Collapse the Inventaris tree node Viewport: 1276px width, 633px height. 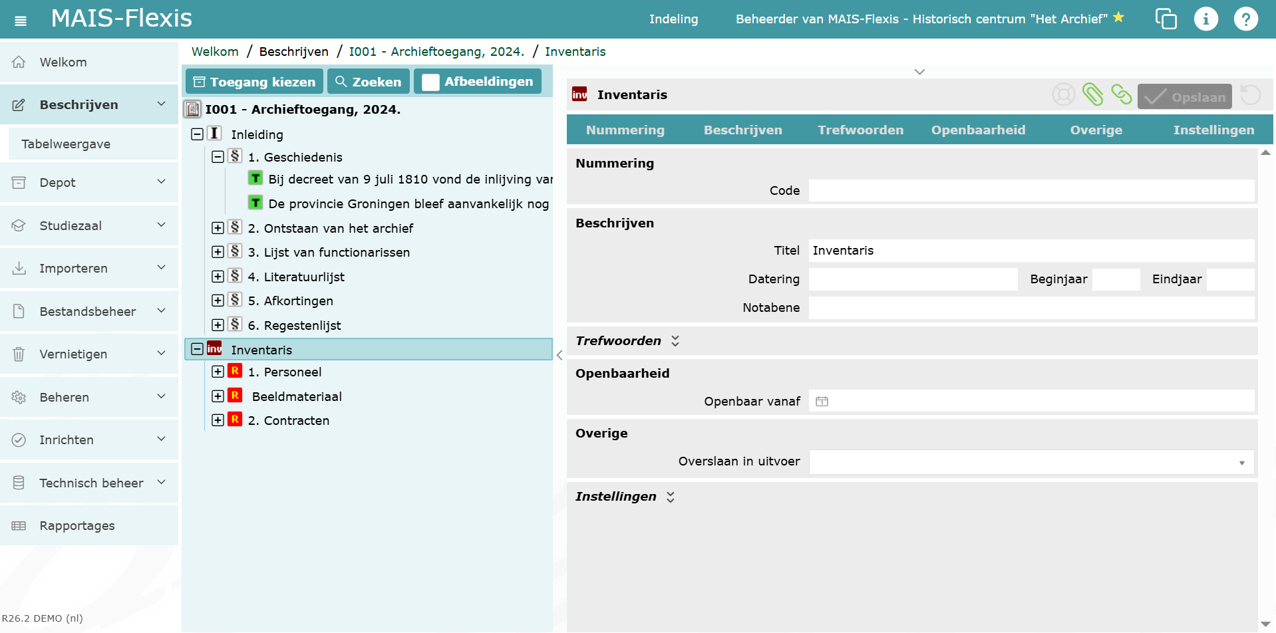click(197, 349)
